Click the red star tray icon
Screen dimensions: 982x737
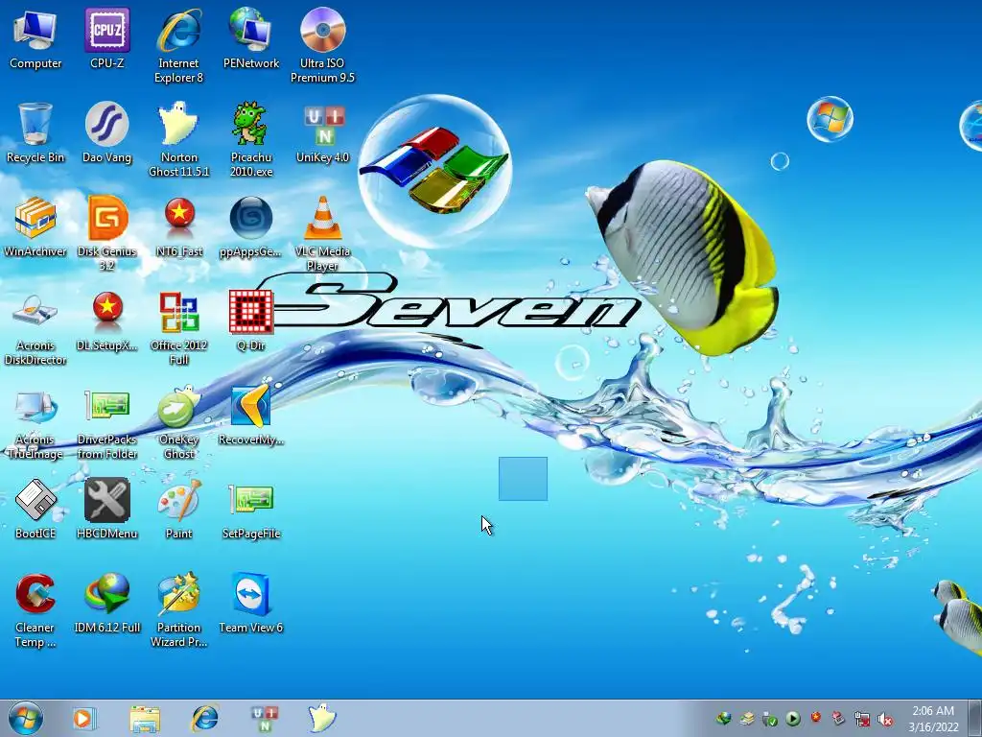pos(816,717)
